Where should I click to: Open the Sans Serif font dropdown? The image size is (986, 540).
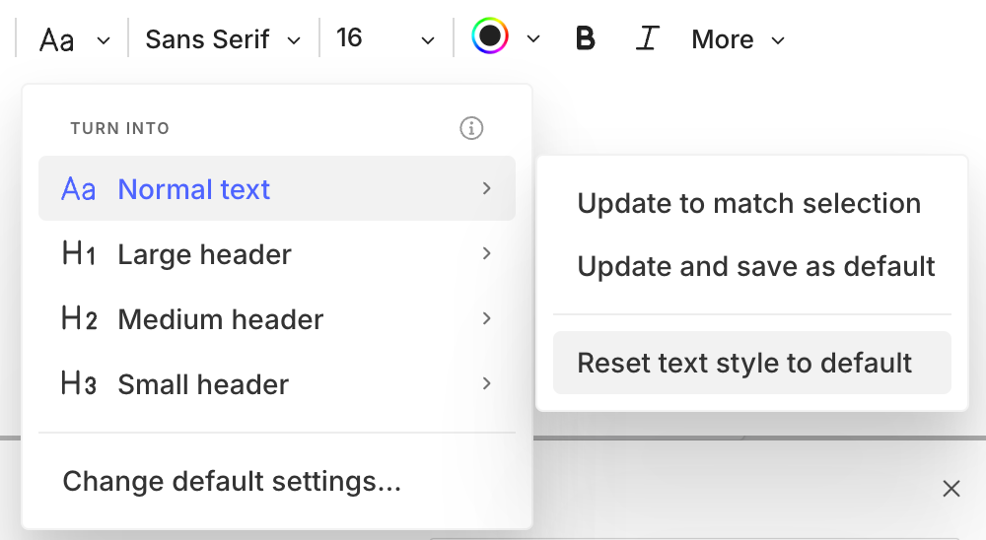[x=223, y=39]
